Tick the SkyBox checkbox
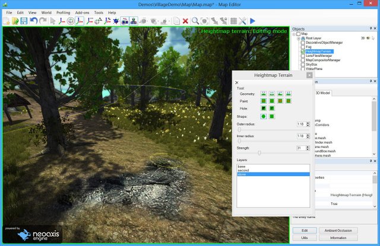The height and width of the screenshot is (246, 380). pyautogui.click(x=303, y=65)
